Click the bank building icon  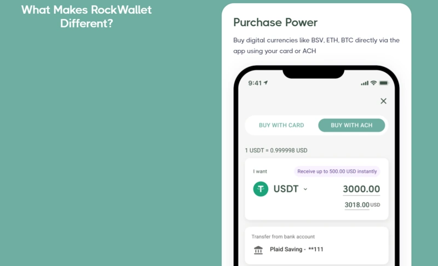click(x=258, y=250)
